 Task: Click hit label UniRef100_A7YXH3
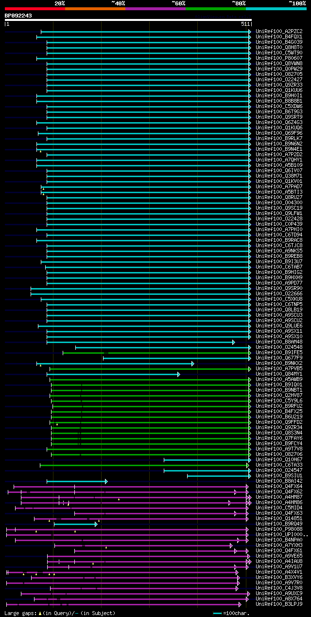(x=279, y=545)
